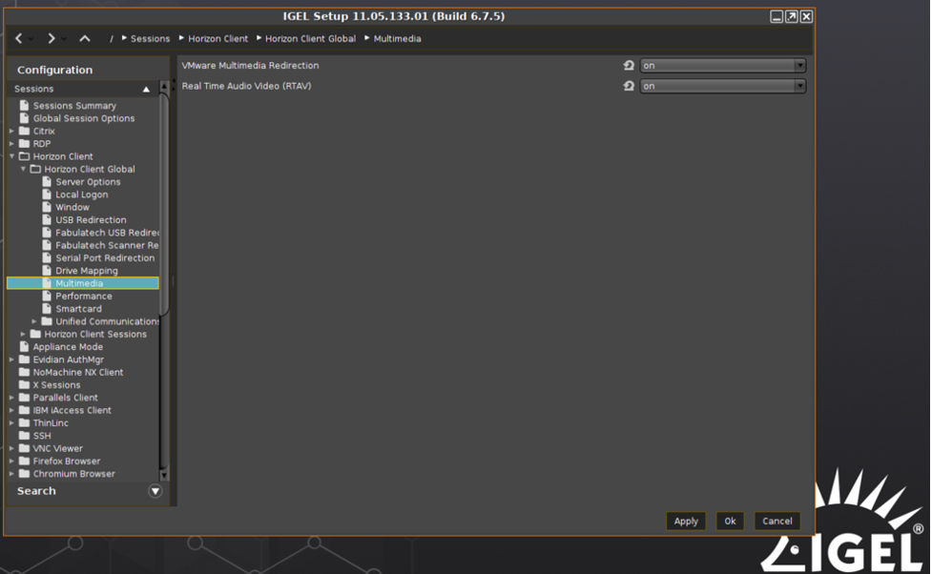Expand the Firefox Browser folder
Viewport: 932px width, 574px height.
tap(11, 461)
